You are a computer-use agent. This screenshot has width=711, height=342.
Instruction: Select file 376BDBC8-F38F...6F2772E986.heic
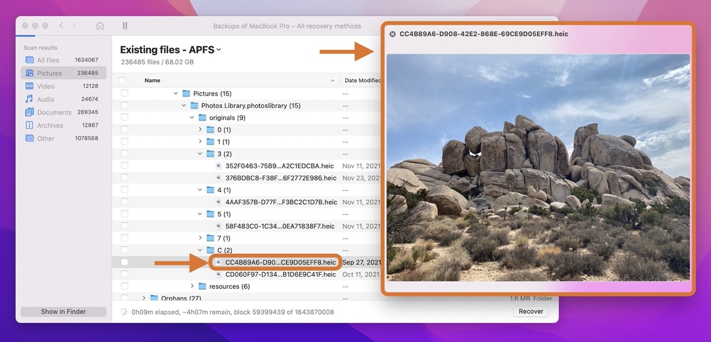click(x=281, y=178)
